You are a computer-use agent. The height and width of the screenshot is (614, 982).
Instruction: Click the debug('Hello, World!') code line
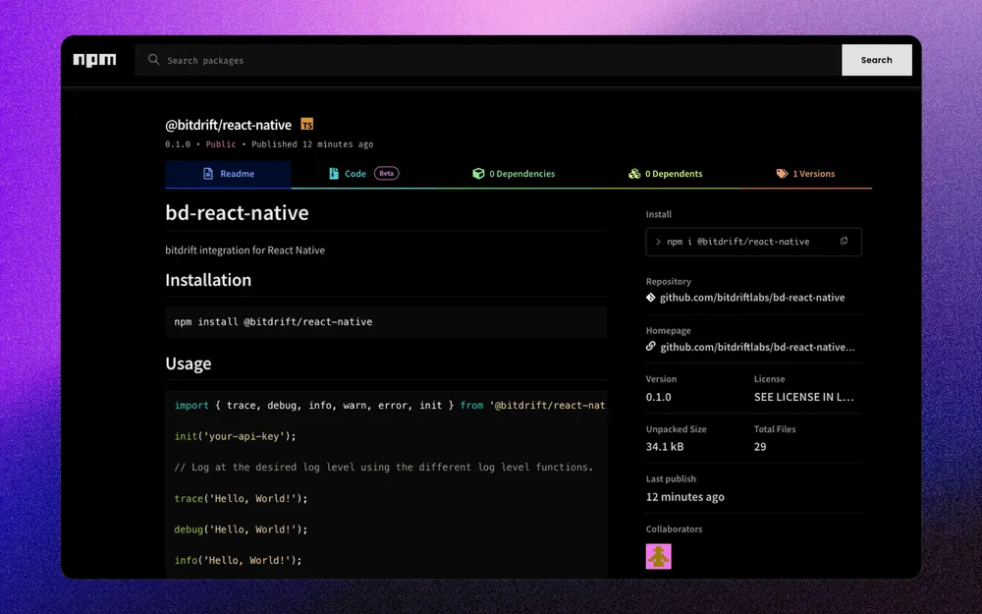tap(242, 530)
